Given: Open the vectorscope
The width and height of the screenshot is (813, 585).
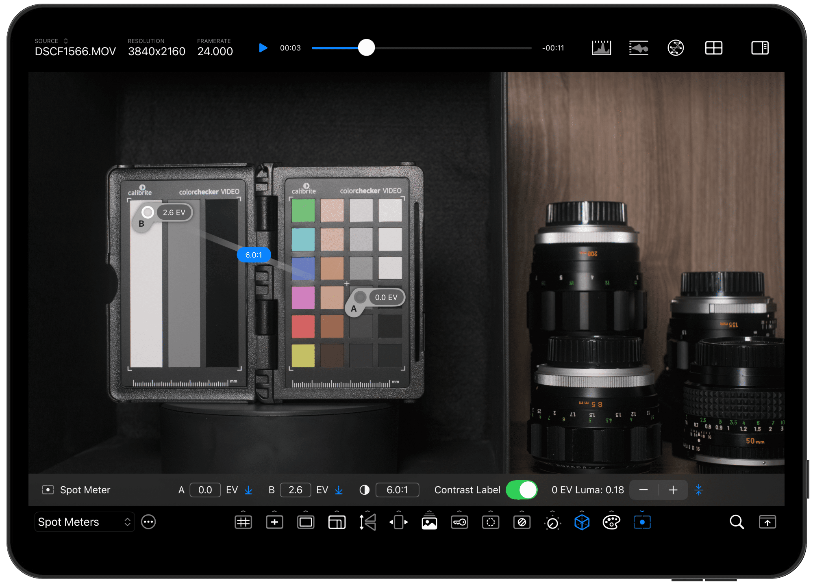Looking at the screenshot, I should click(676, 48).
